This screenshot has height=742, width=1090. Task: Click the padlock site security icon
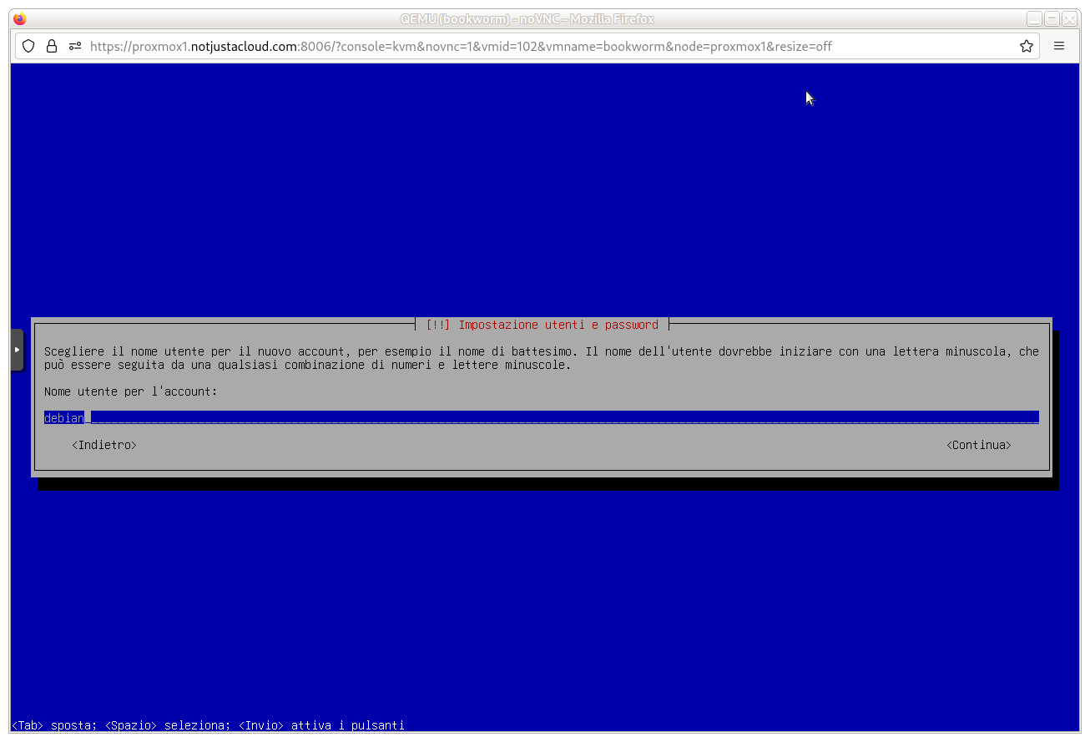pyautogui.click(x=52, y=47)
